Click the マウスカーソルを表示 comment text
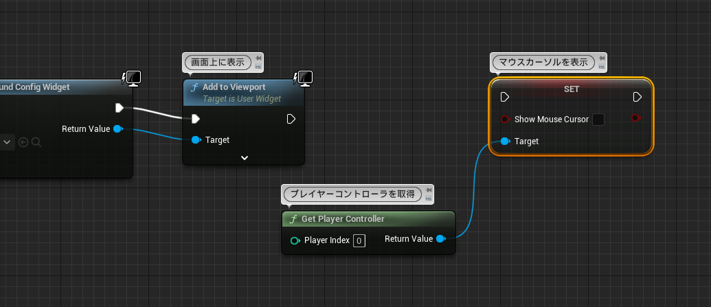The height and width of the screenshot is (307, 711). click(543, 62)
